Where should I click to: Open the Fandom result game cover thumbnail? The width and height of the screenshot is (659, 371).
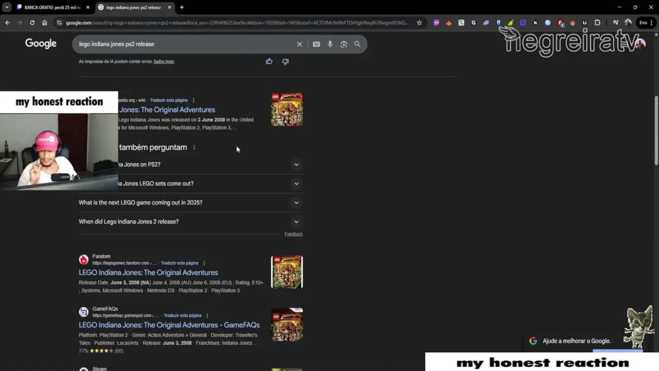[x=287, y=272]
